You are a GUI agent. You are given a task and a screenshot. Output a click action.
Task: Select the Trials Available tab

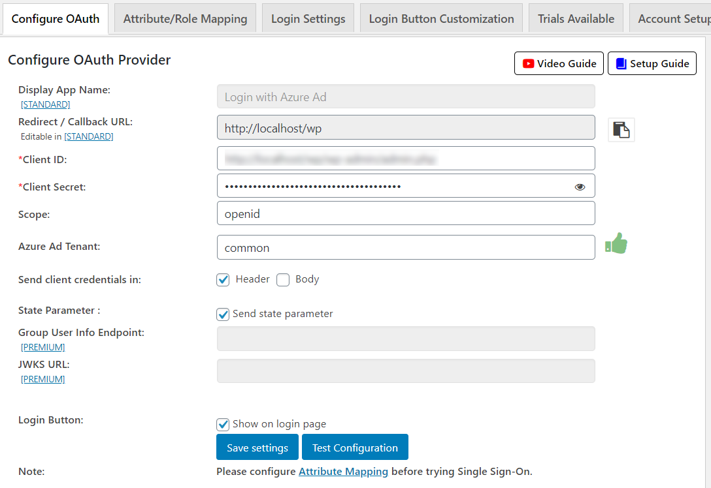576,19
